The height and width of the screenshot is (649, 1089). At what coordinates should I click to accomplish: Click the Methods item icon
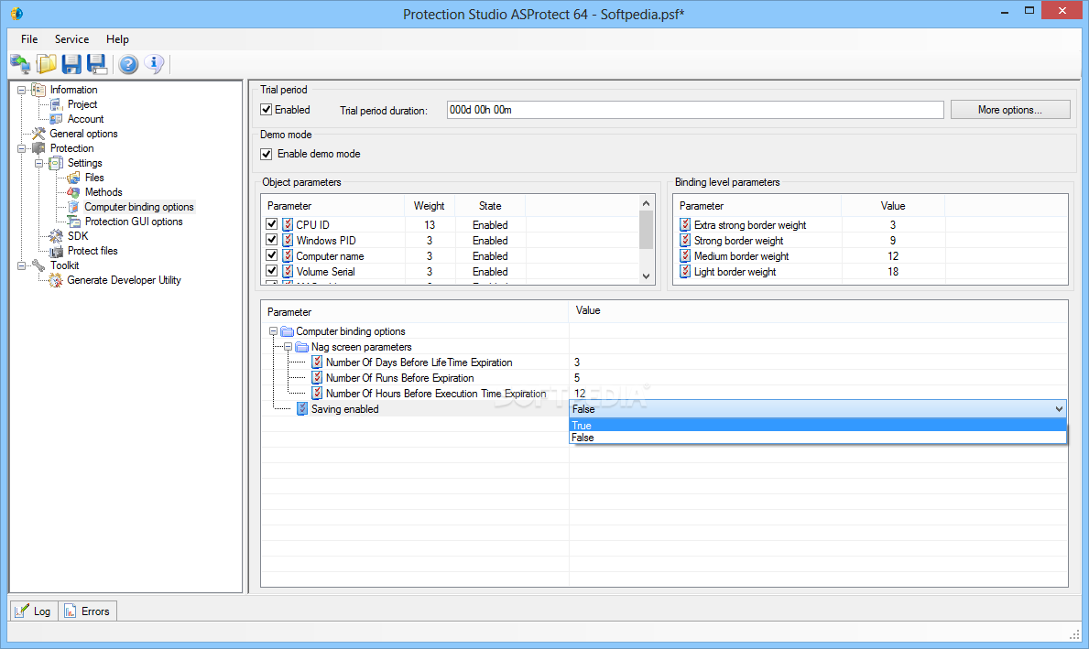coord(73,192)
